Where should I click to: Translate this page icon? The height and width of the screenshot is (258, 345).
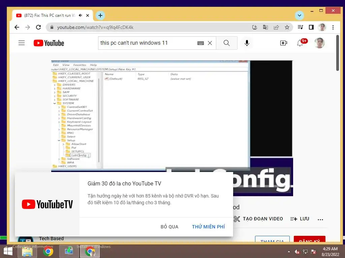pos(265,27)
